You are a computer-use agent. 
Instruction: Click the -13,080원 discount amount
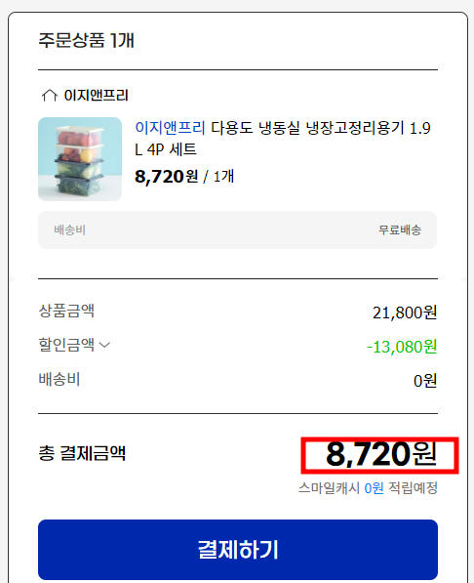(402, 347)
